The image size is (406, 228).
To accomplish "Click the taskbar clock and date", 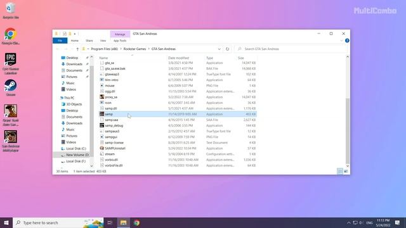I will click(x=383, y=222).
